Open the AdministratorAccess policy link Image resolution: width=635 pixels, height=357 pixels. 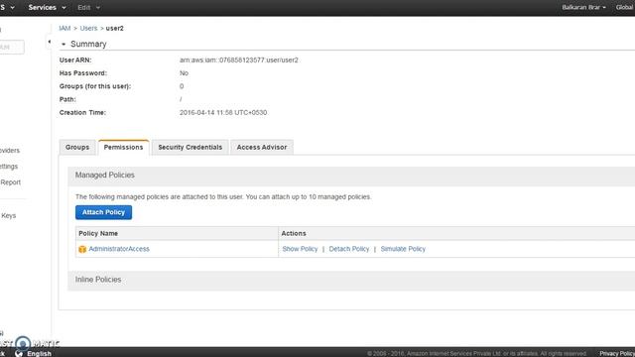tap(119, 249)
